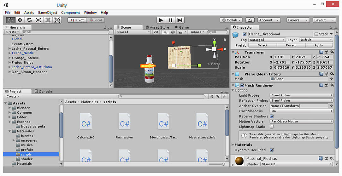Open the Shaded draw mode dropdown
This screenshot has height=176, width=342.
click(133, 32)
